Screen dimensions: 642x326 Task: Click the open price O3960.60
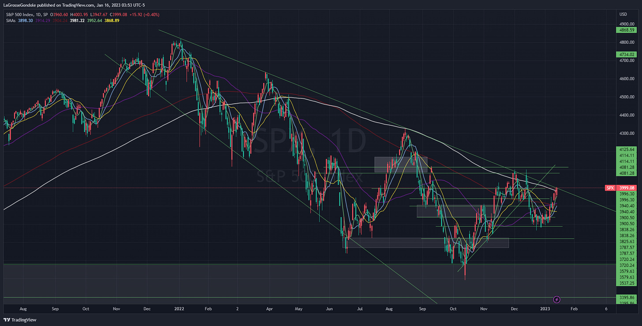59,15
